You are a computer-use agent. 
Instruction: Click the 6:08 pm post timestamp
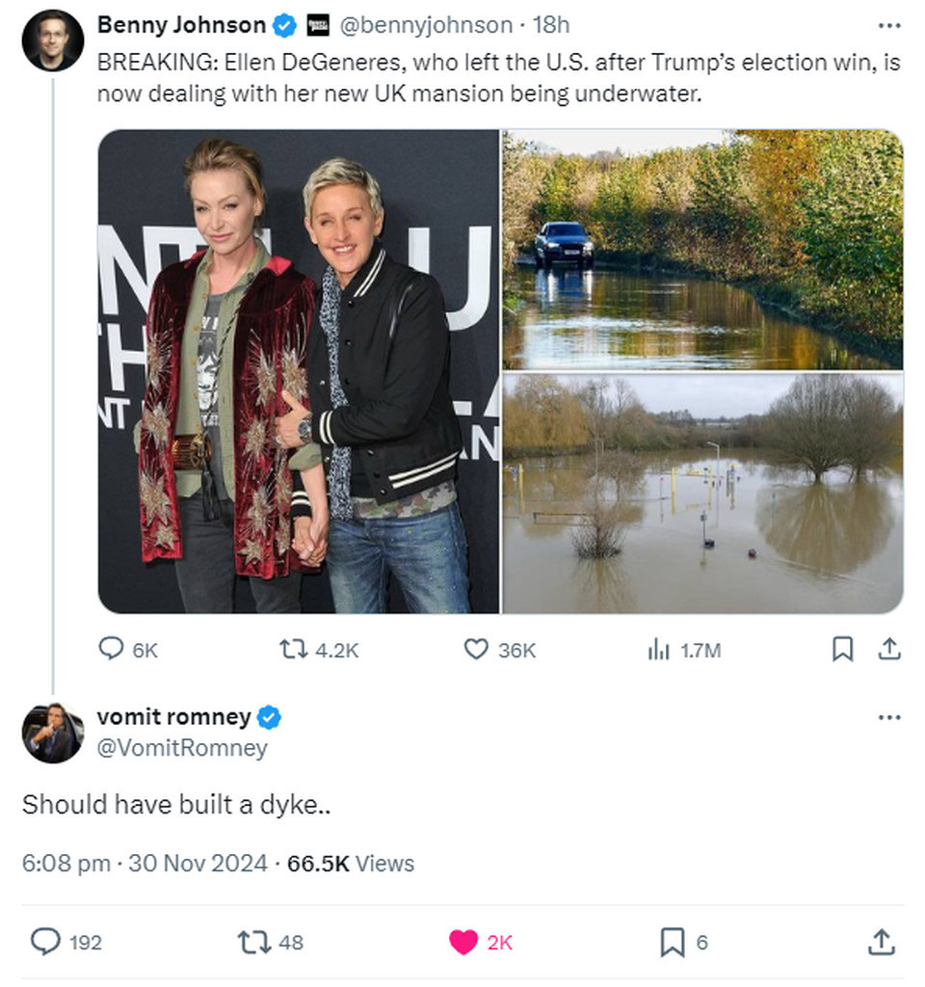pyautogui.click(x=66, y=863)
